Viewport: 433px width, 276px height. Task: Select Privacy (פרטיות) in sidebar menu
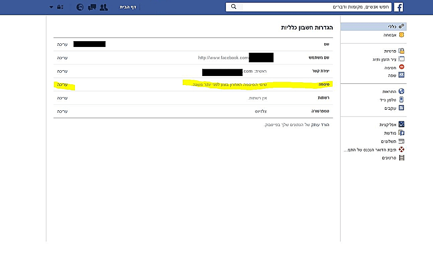pos(391,51)
